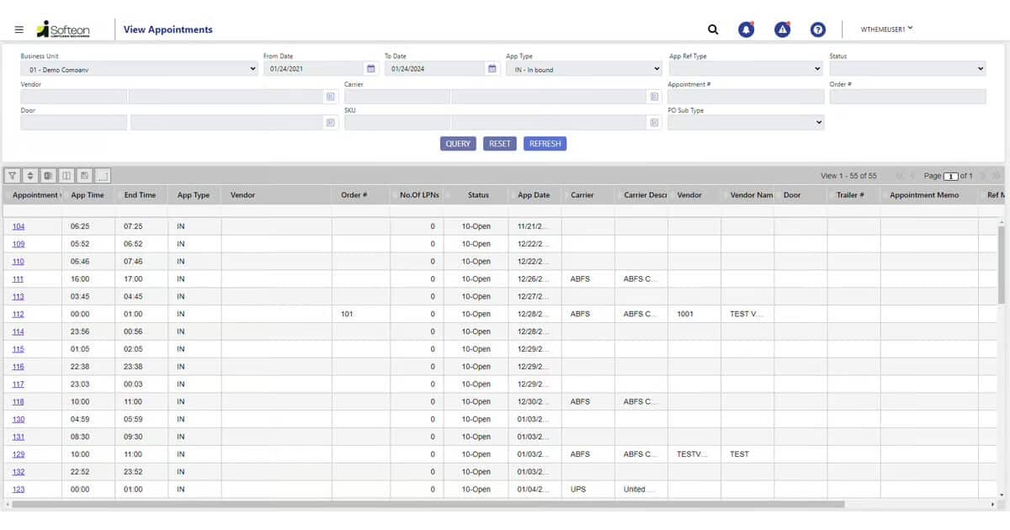The height and width of the screenshot is (530, 1010).
Task: Click the Appointment # input field
Action: [x=746, y=97]
